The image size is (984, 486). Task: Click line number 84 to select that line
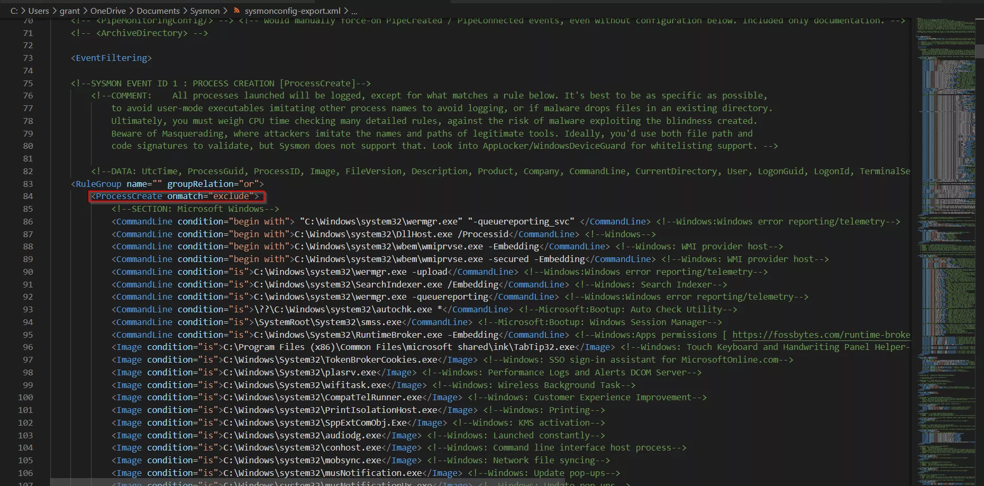[28, 196]
